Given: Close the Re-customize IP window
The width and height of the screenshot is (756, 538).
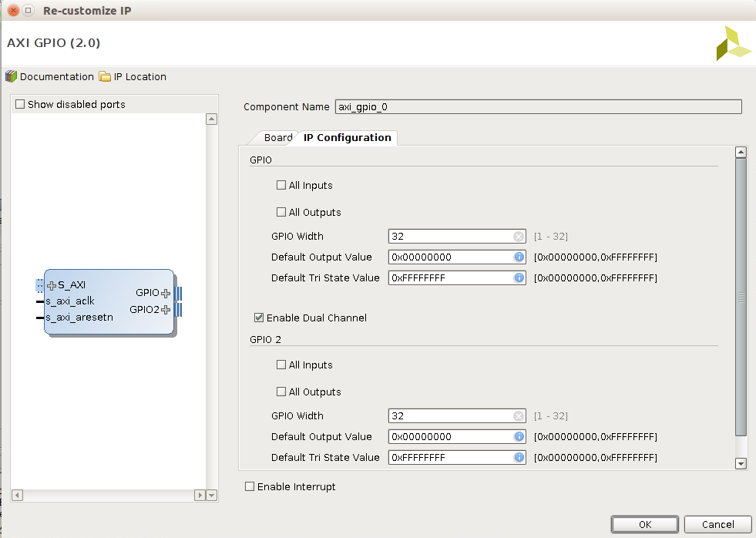Looking at the screenshot, I should tap(14, 10).
